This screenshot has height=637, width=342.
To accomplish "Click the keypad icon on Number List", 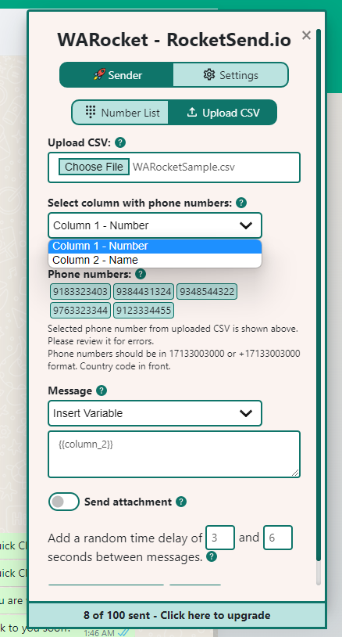I will click(x=91, y=112).
